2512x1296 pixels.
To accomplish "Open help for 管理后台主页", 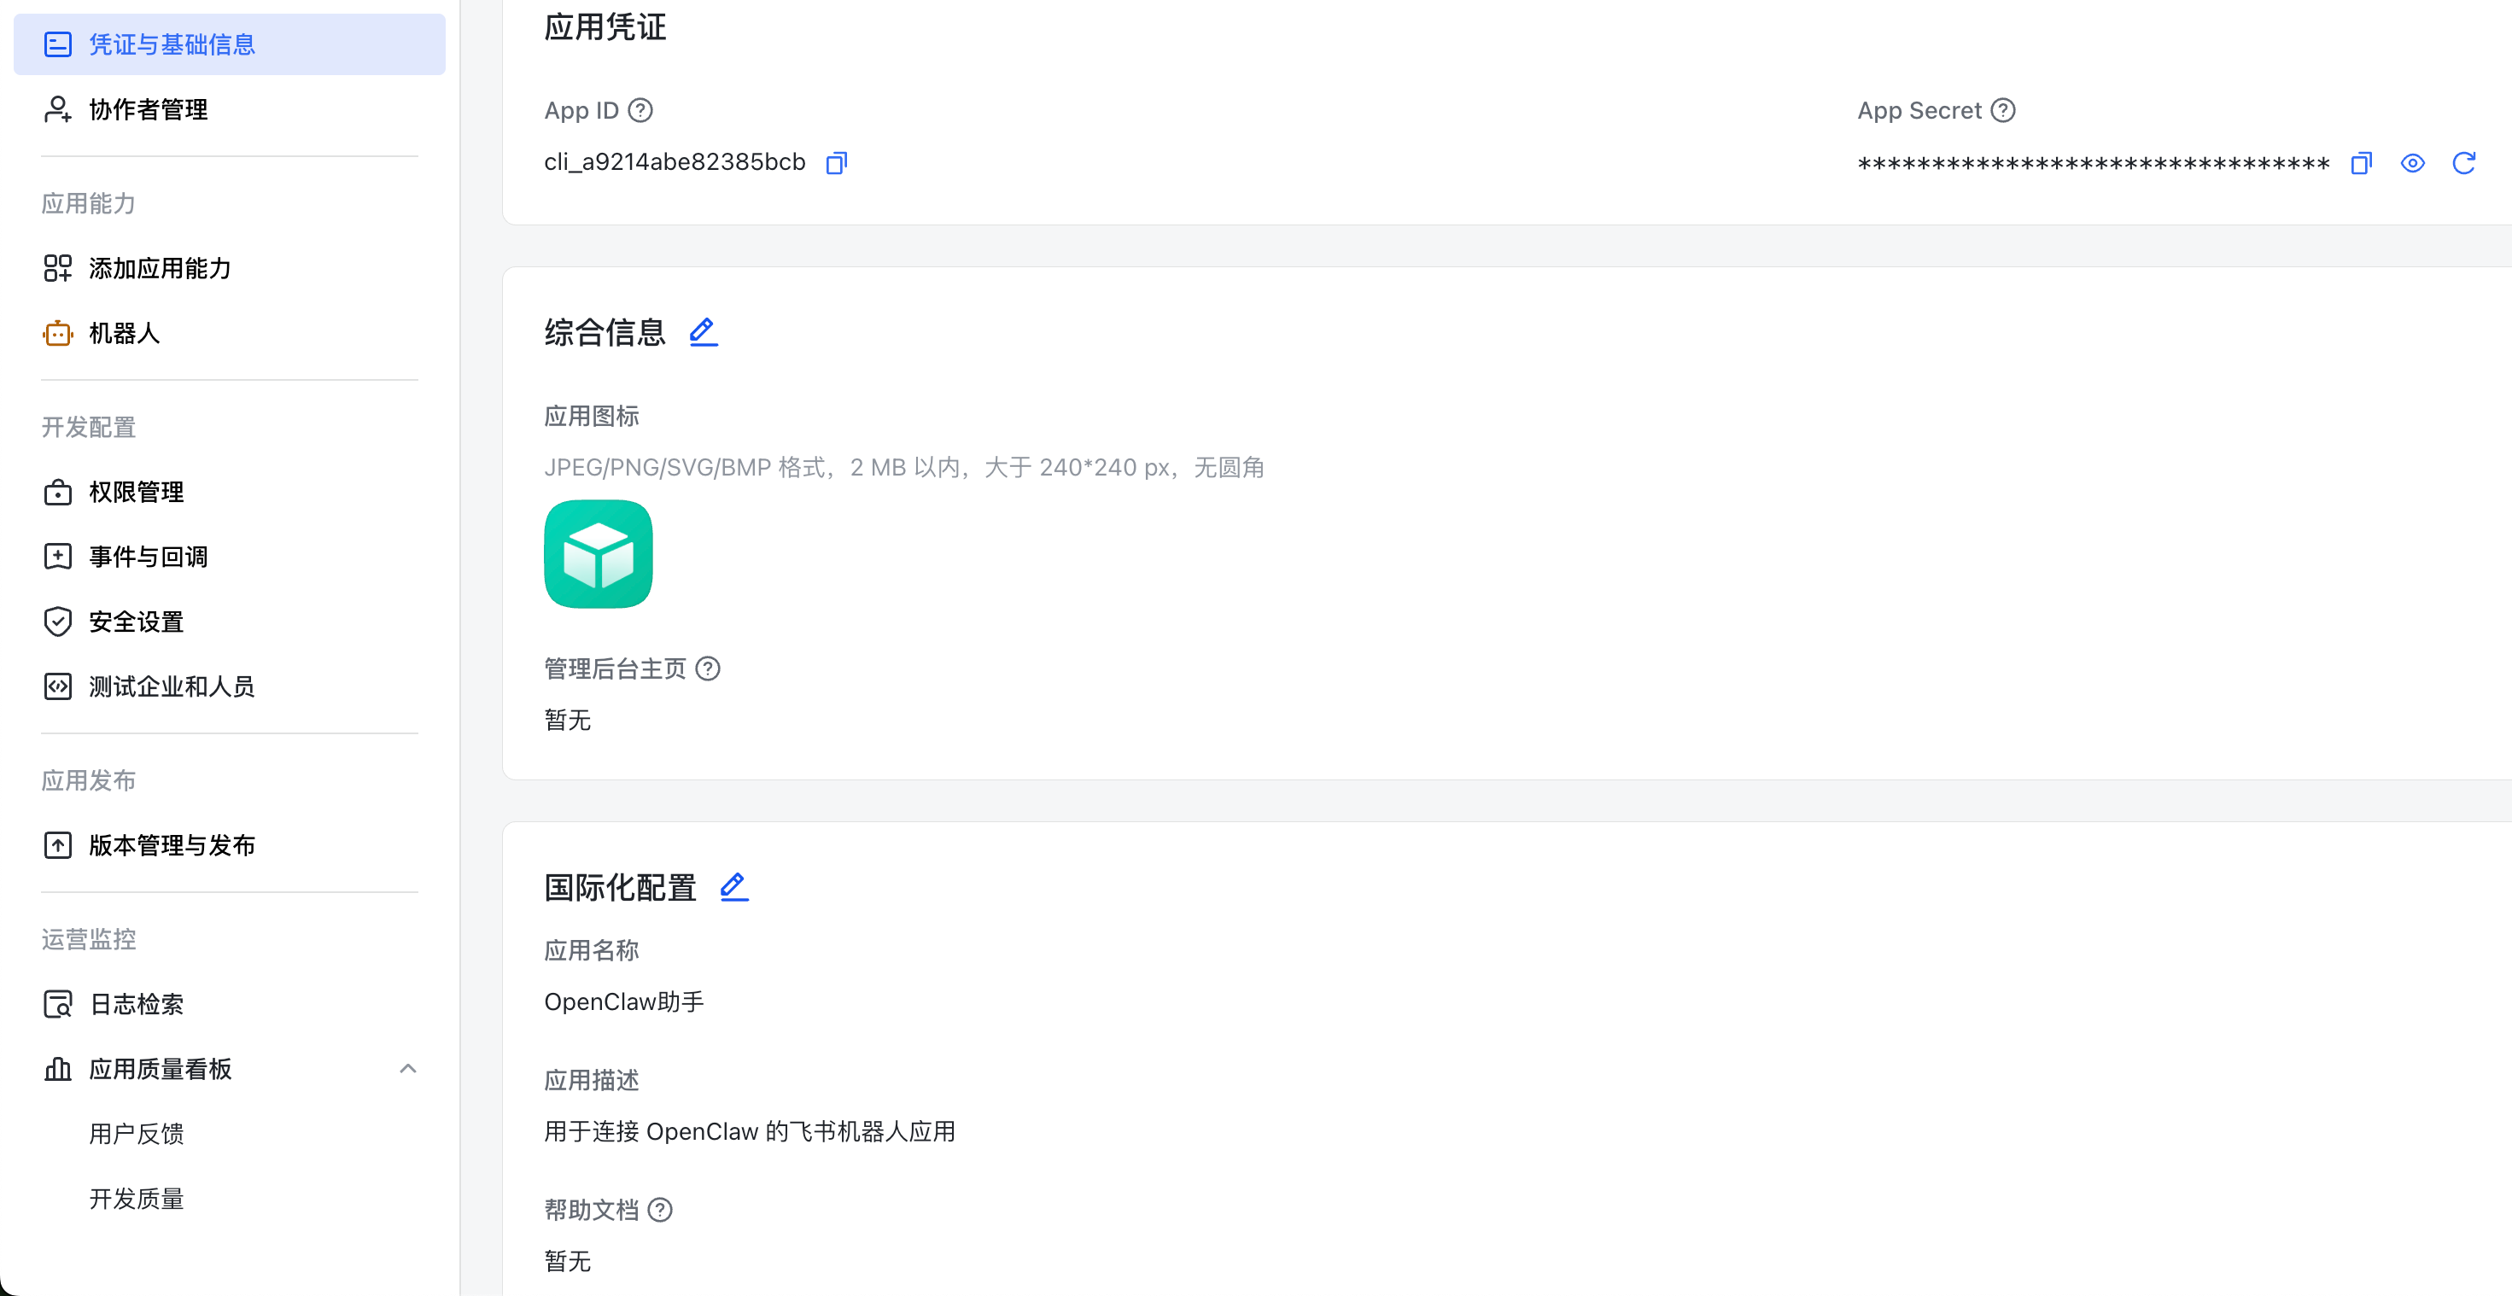I will pos(708,669).
